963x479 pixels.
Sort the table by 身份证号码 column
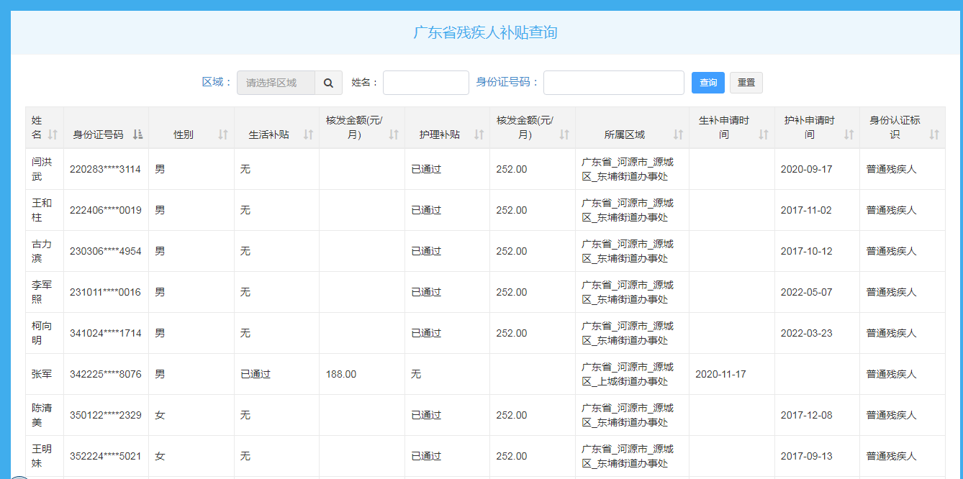pos(138,132)
